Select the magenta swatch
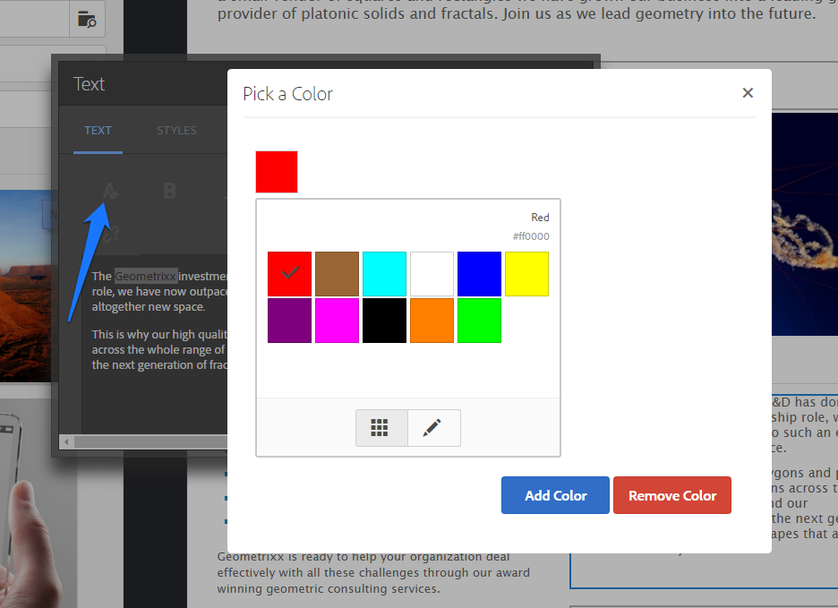 [x=337, y=320]
